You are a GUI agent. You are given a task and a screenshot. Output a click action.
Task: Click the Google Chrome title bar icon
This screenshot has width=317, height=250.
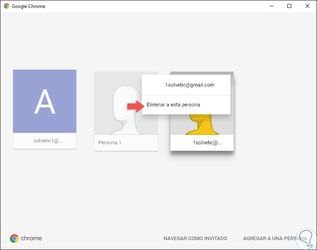coord(7,6)
